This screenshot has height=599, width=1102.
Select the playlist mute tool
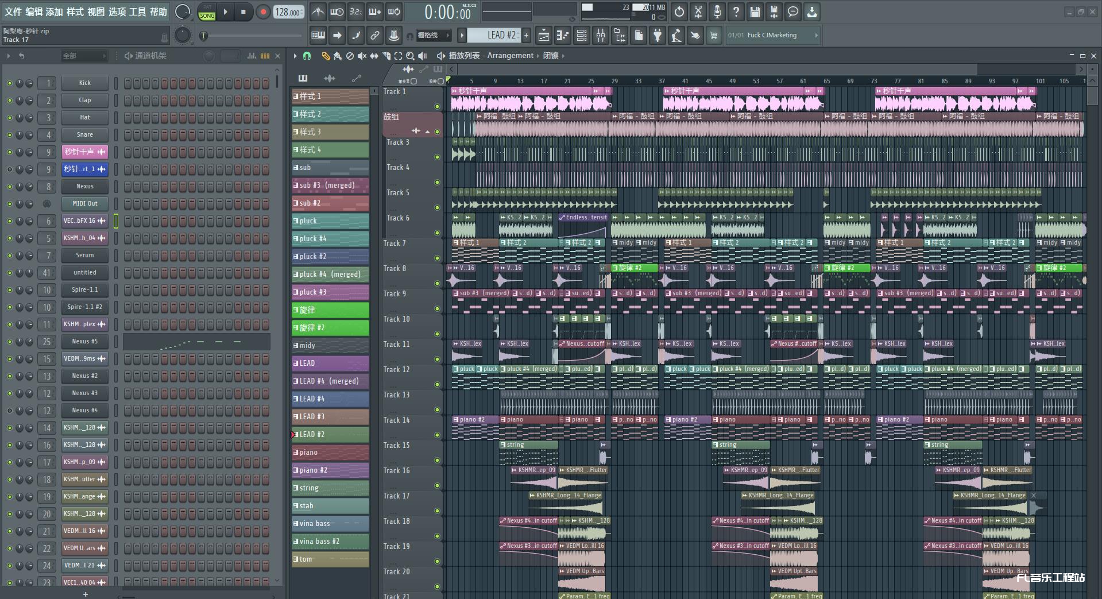click(x=362, y=56)
